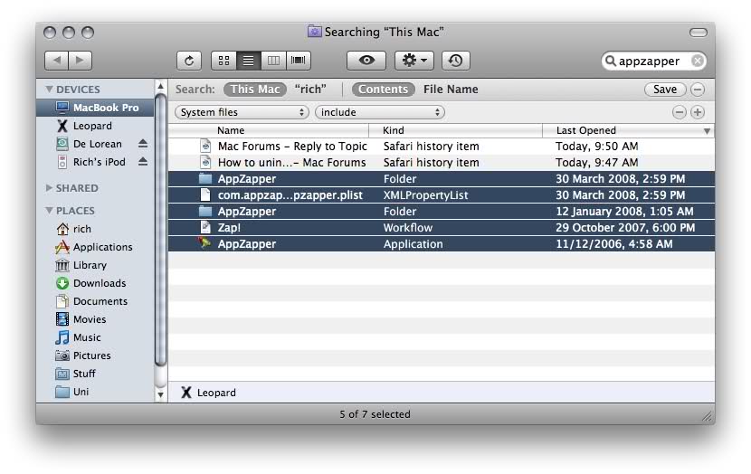
Task: Eject Rich's iPod
Action: coord(143,162)
